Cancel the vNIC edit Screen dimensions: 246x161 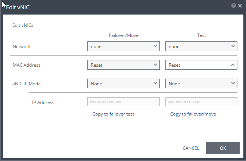[191, 148]
